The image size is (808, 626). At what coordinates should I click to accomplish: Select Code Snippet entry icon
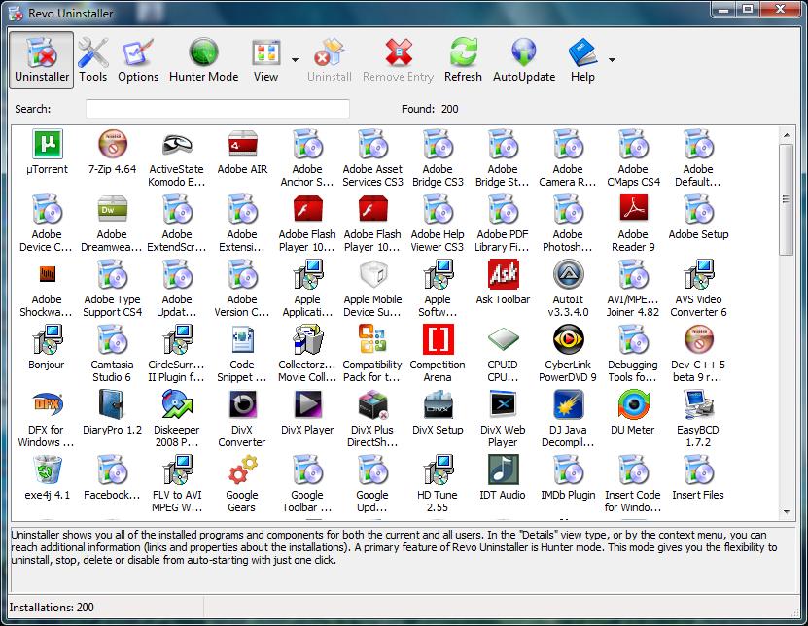(x=242, y=339)
